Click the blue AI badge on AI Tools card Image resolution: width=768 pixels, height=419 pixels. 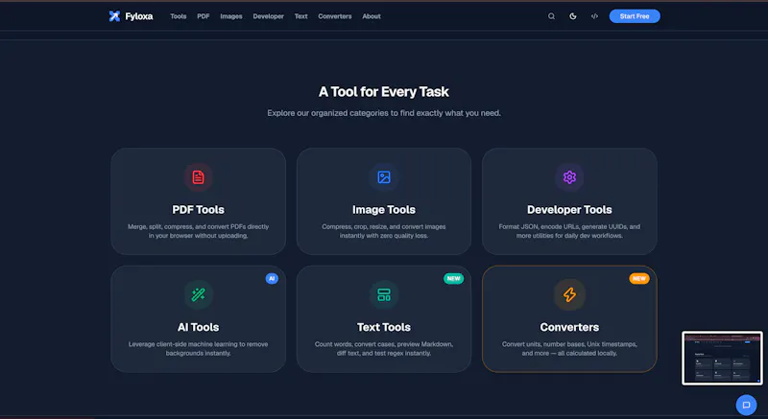(x=272, y=278)
